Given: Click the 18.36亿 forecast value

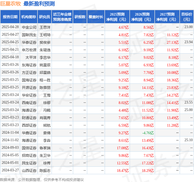Looking at the screenshot, I should click(x=173, y=80).
